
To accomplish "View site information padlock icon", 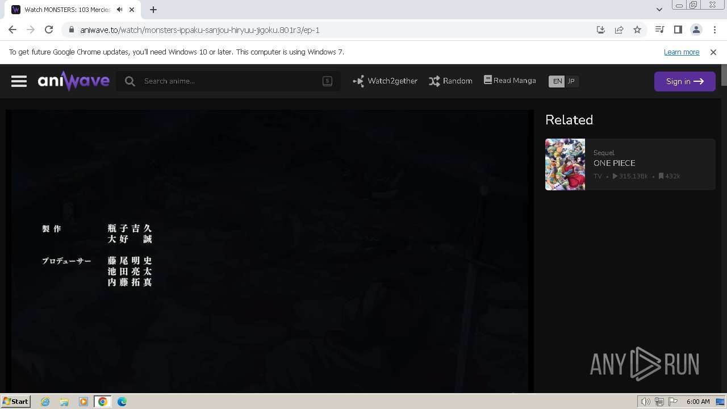I will click(71, 30).
